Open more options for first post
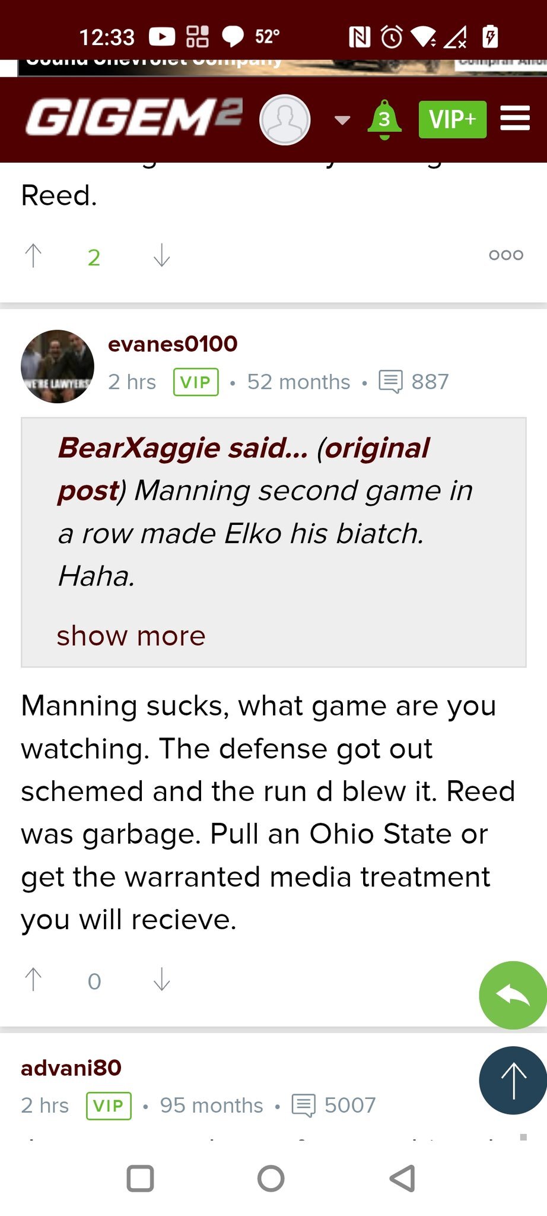The height and width of the screenshot is (1216, 547). pyautogui.click(x=505, y=255)
